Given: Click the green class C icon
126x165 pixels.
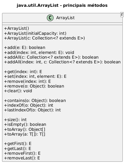Looking at the screenshot, I should tap(50, 18).
